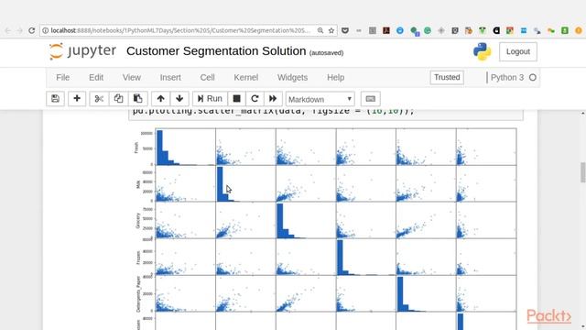
Task: Move the selected cell down arrow
Action: click(179, 99)
